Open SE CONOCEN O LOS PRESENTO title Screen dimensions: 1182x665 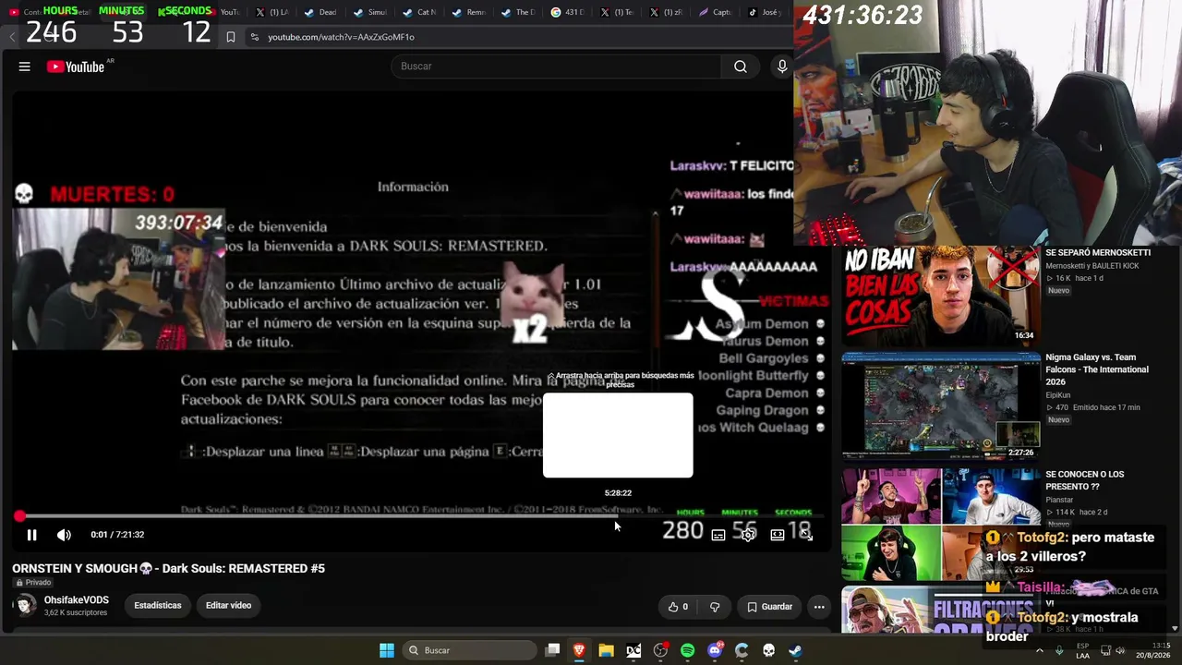(x=1085, y=480)
